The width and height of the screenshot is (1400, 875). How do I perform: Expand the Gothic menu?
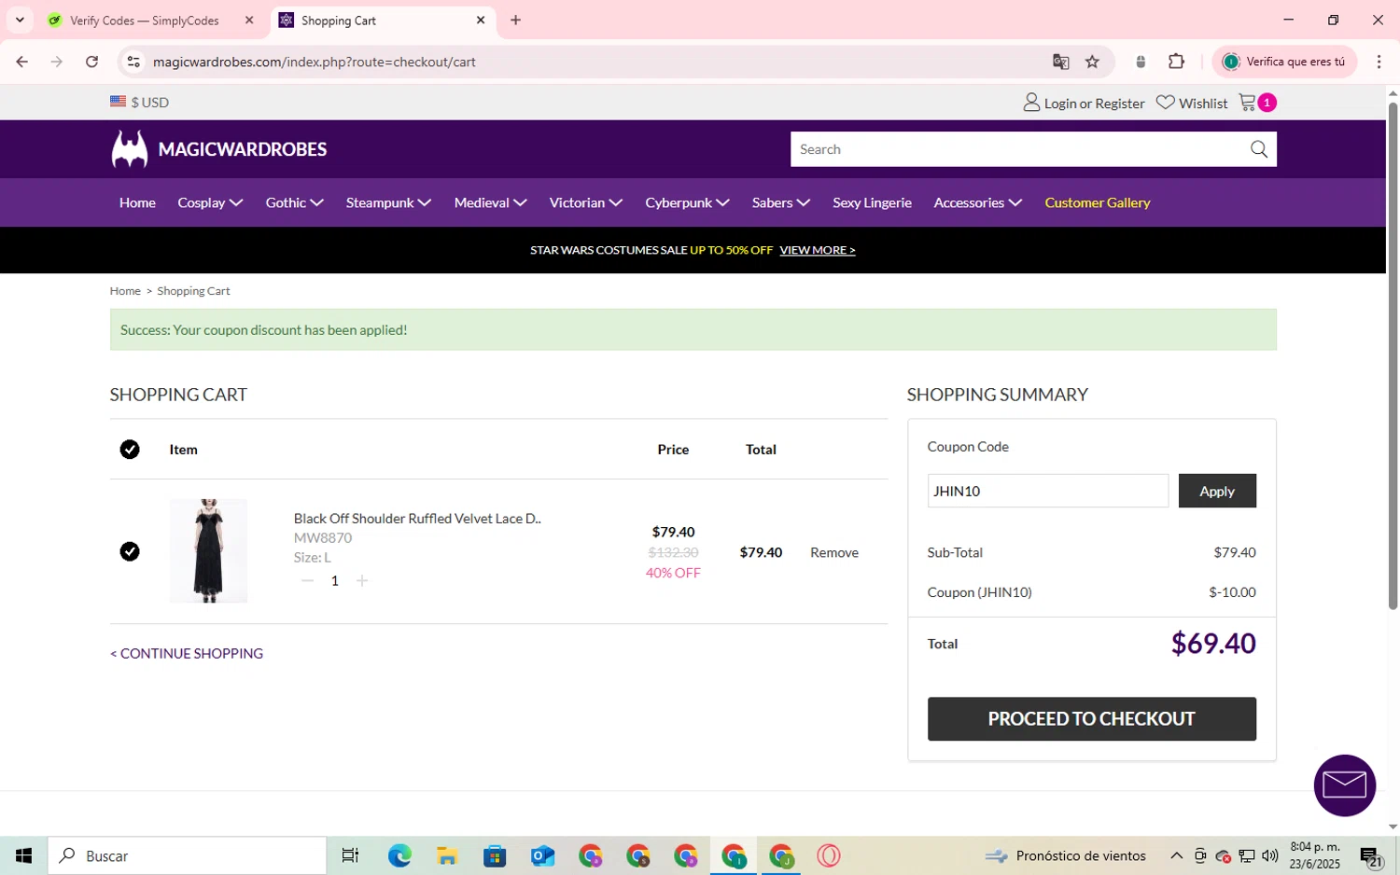click(294, 202)
